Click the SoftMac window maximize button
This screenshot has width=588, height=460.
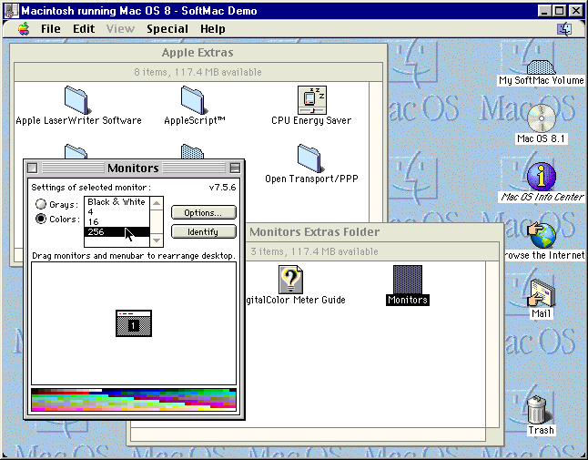[559, 11]
